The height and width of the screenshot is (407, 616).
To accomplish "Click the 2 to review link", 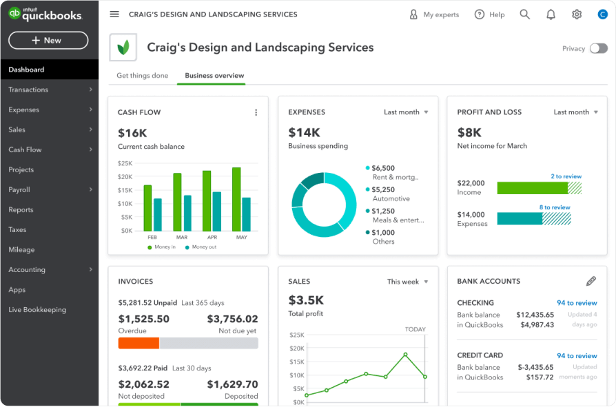I will pyautogui.click(x=566, y=176).
